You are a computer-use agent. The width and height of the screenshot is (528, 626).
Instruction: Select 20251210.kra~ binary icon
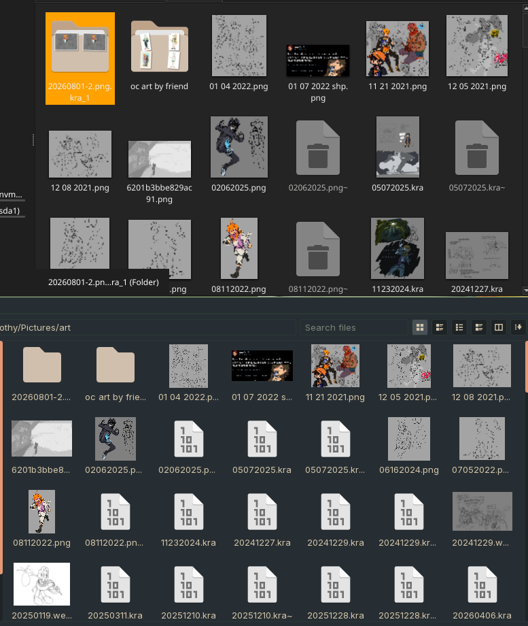tap(262, 584)
